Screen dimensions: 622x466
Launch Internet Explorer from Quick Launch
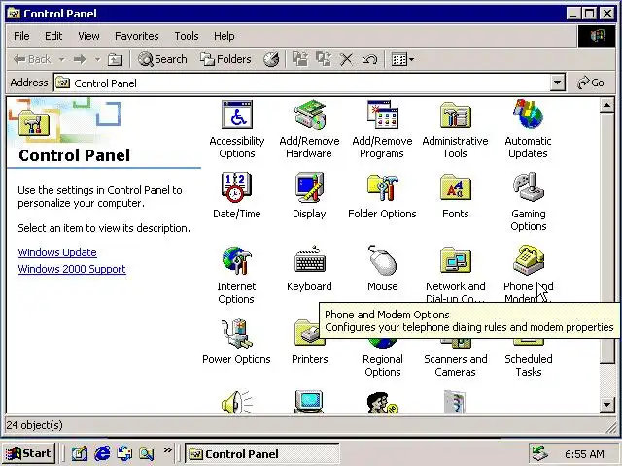[x=102, y=453]
